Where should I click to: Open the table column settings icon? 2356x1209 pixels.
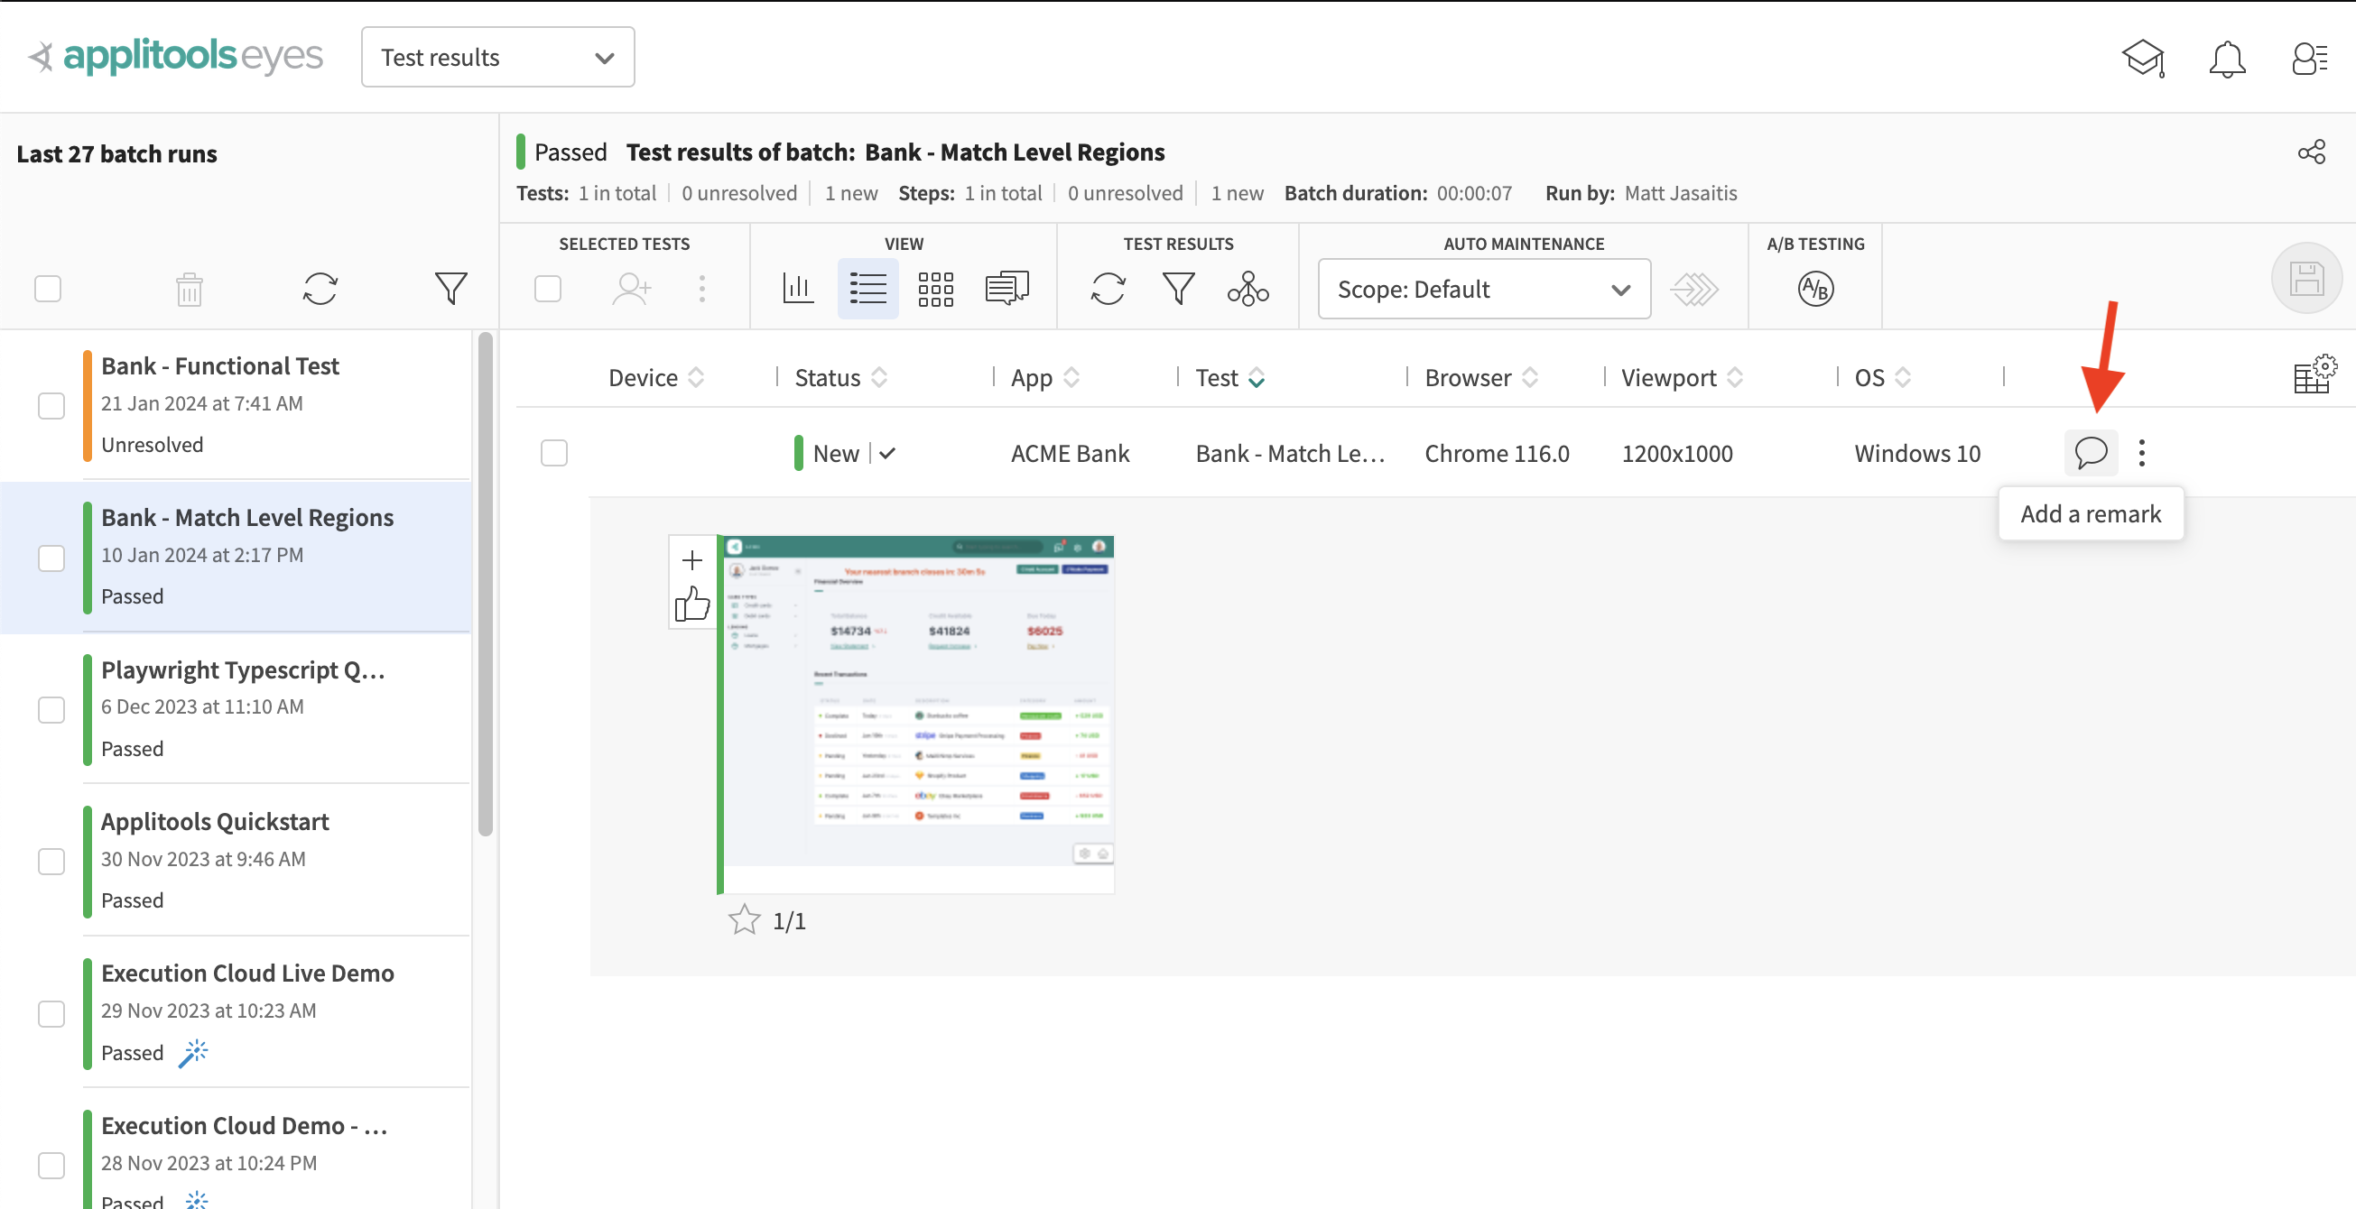(2313, 374)
